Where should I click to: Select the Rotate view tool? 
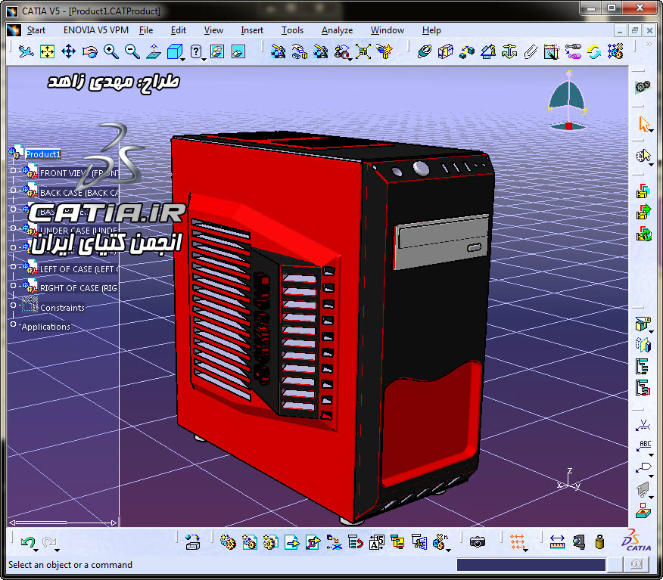89,51
